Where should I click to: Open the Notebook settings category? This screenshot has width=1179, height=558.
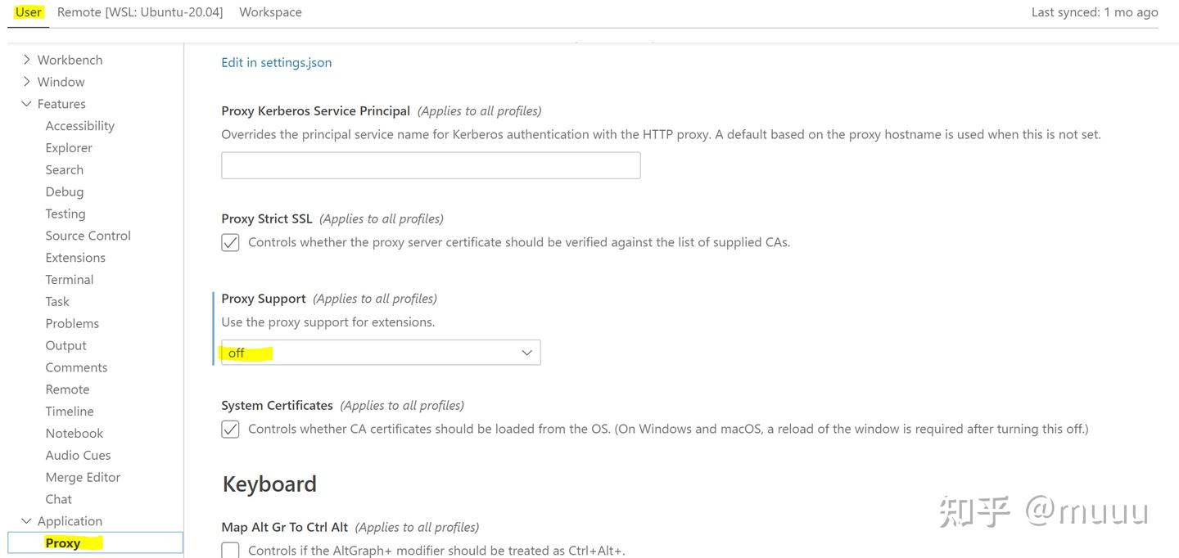pos(74,433)
